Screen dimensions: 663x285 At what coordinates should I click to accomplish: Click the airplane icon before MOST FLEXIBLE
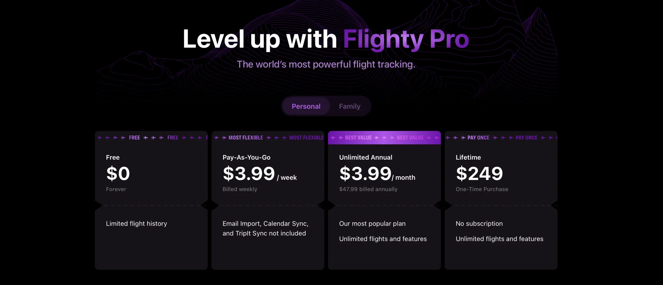(x=224, y=138)
